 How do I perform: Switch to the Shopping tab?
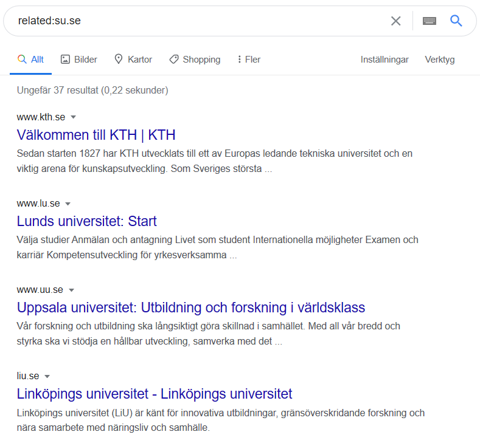(195, 60)
